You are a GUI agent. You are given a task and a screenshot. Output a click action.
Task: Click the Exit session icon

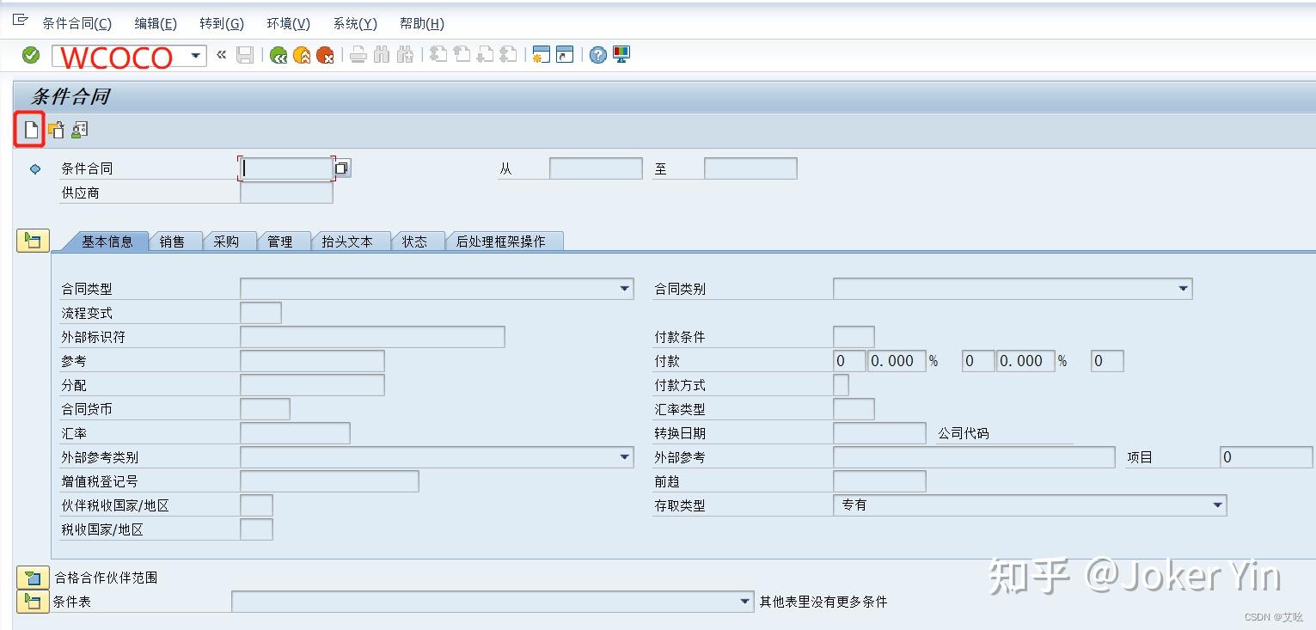coord(301,55)
